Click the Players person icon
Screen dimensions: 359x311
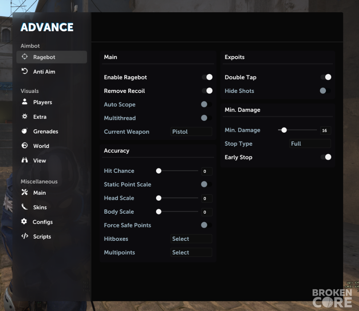[x=25, y=101]
